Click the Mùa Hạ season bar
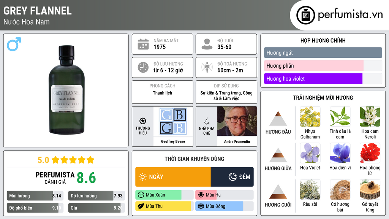This screenshot has width=389, height=219. (x=224, y=195)
